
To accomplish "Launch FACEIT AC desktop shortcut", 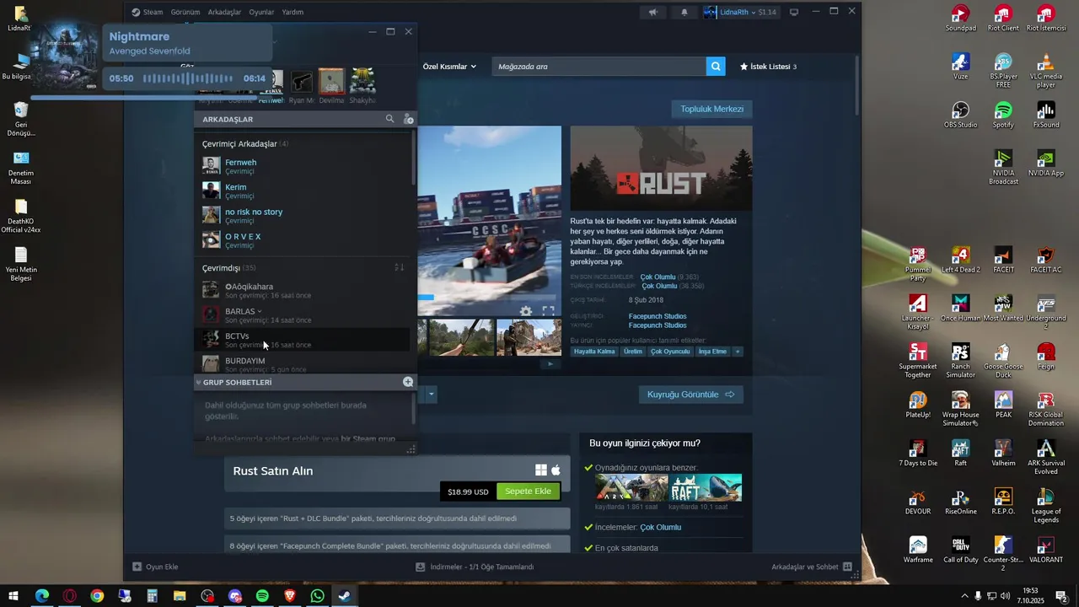I will [1046, 260].
